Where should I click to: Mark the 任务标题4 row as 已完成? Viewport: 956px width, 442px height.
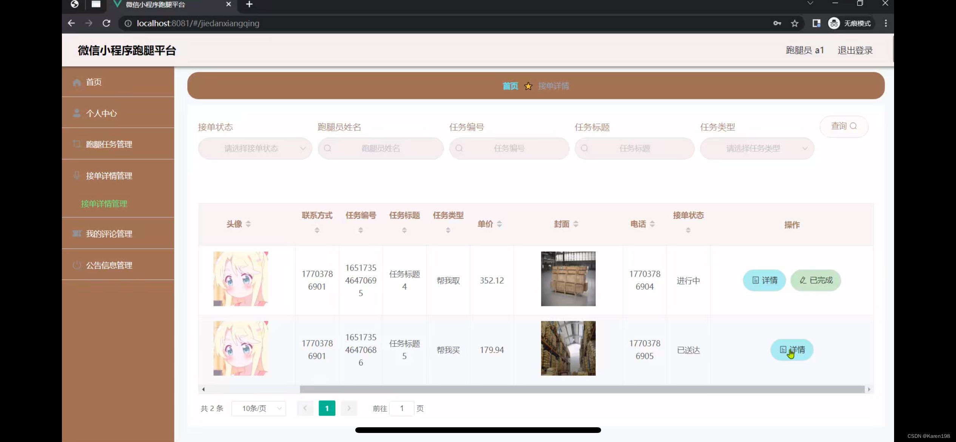coord(816,280)
